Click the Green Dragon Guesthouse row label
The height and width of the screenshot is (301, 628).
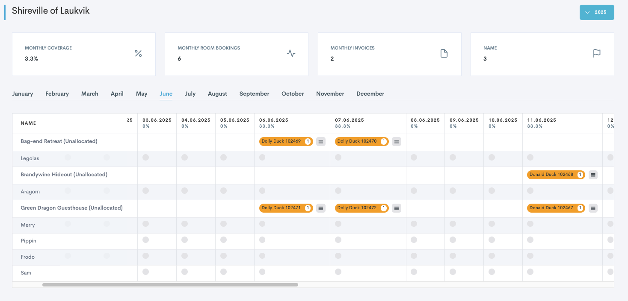click(x=71, y=208)
